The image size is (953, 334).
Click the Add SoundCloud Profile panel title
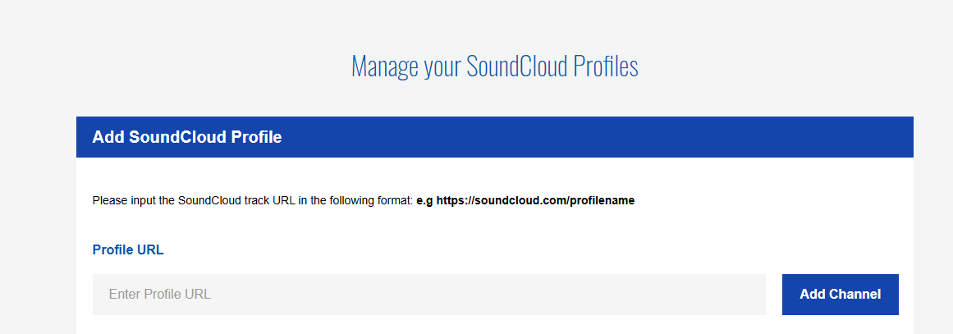pos(186,137)
